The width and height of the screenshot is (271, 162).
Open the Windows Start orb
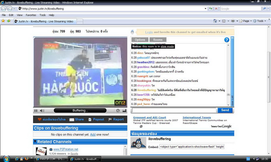tap(6, 158)
